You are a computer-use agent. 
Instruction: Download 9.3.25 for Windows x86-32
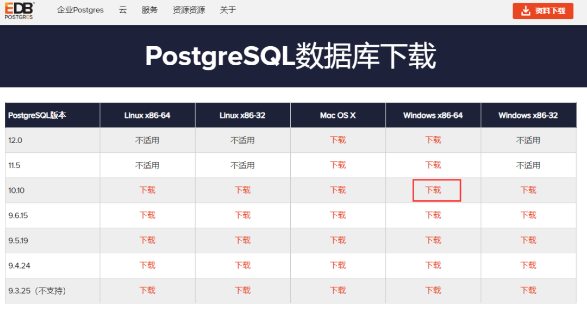[x=528, y=291]
